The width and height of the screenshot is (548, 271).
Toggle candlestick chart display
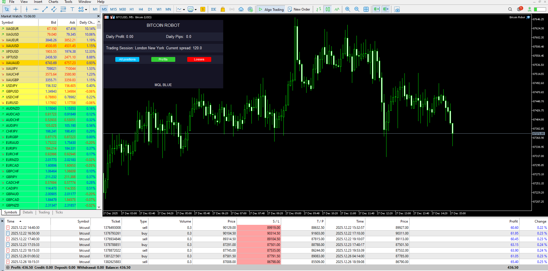[328, 9]
